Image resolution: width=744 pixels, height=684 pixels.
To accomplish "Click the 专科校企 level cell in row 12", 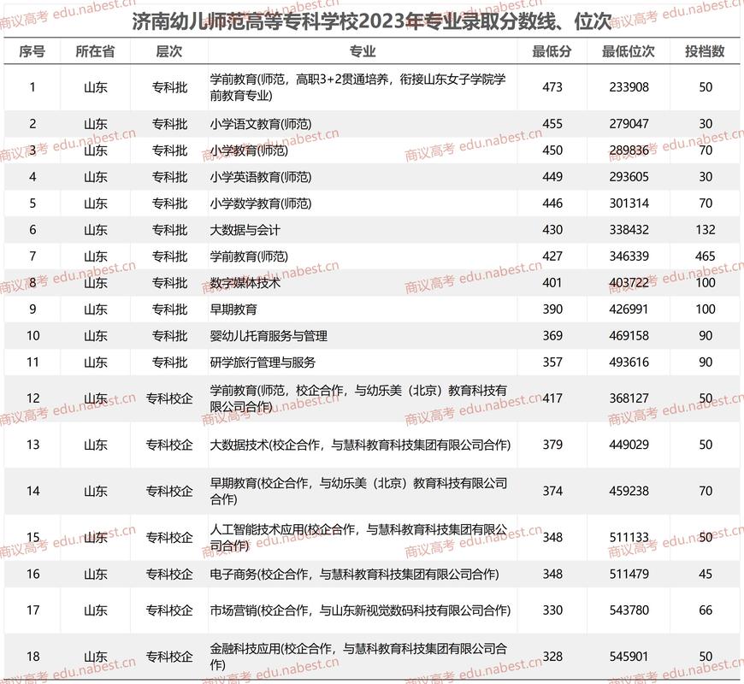I will coord(167,398).
